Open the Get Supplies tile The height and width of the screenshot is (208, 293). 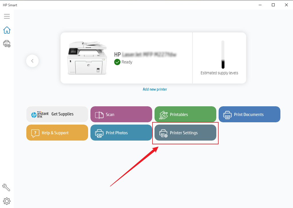[57, 114]
